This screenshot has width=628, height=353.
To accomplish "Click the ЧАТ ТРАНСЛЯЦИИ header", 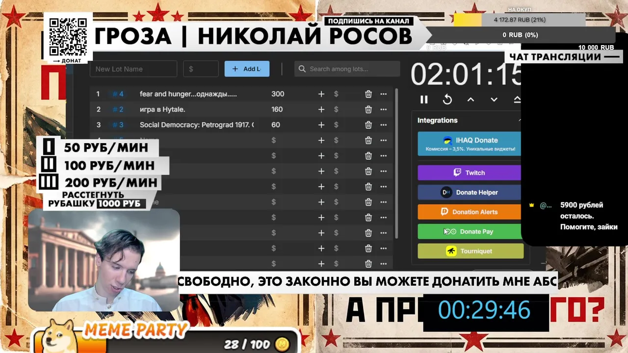I will pyautogui.click(x=555, y=57).
